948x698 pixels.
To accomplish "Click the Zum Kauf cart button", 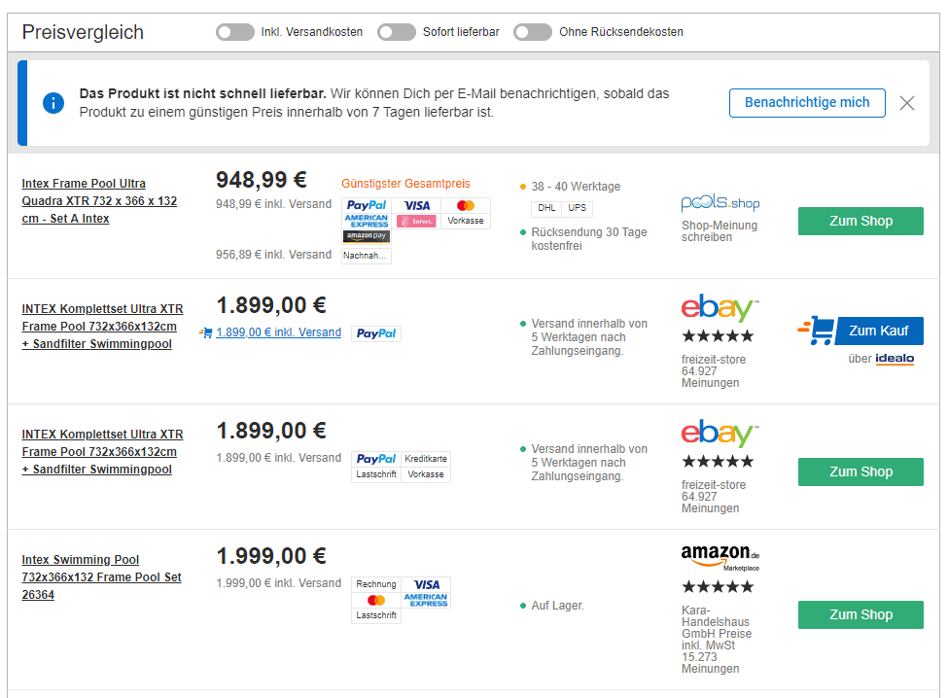I will pos(860,331).
